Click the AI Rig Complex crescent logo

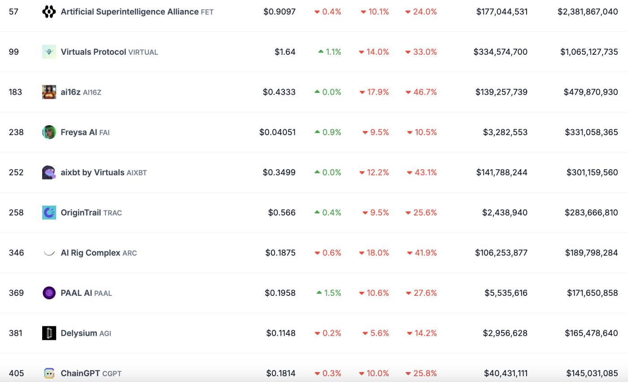(x=48, y=253)
